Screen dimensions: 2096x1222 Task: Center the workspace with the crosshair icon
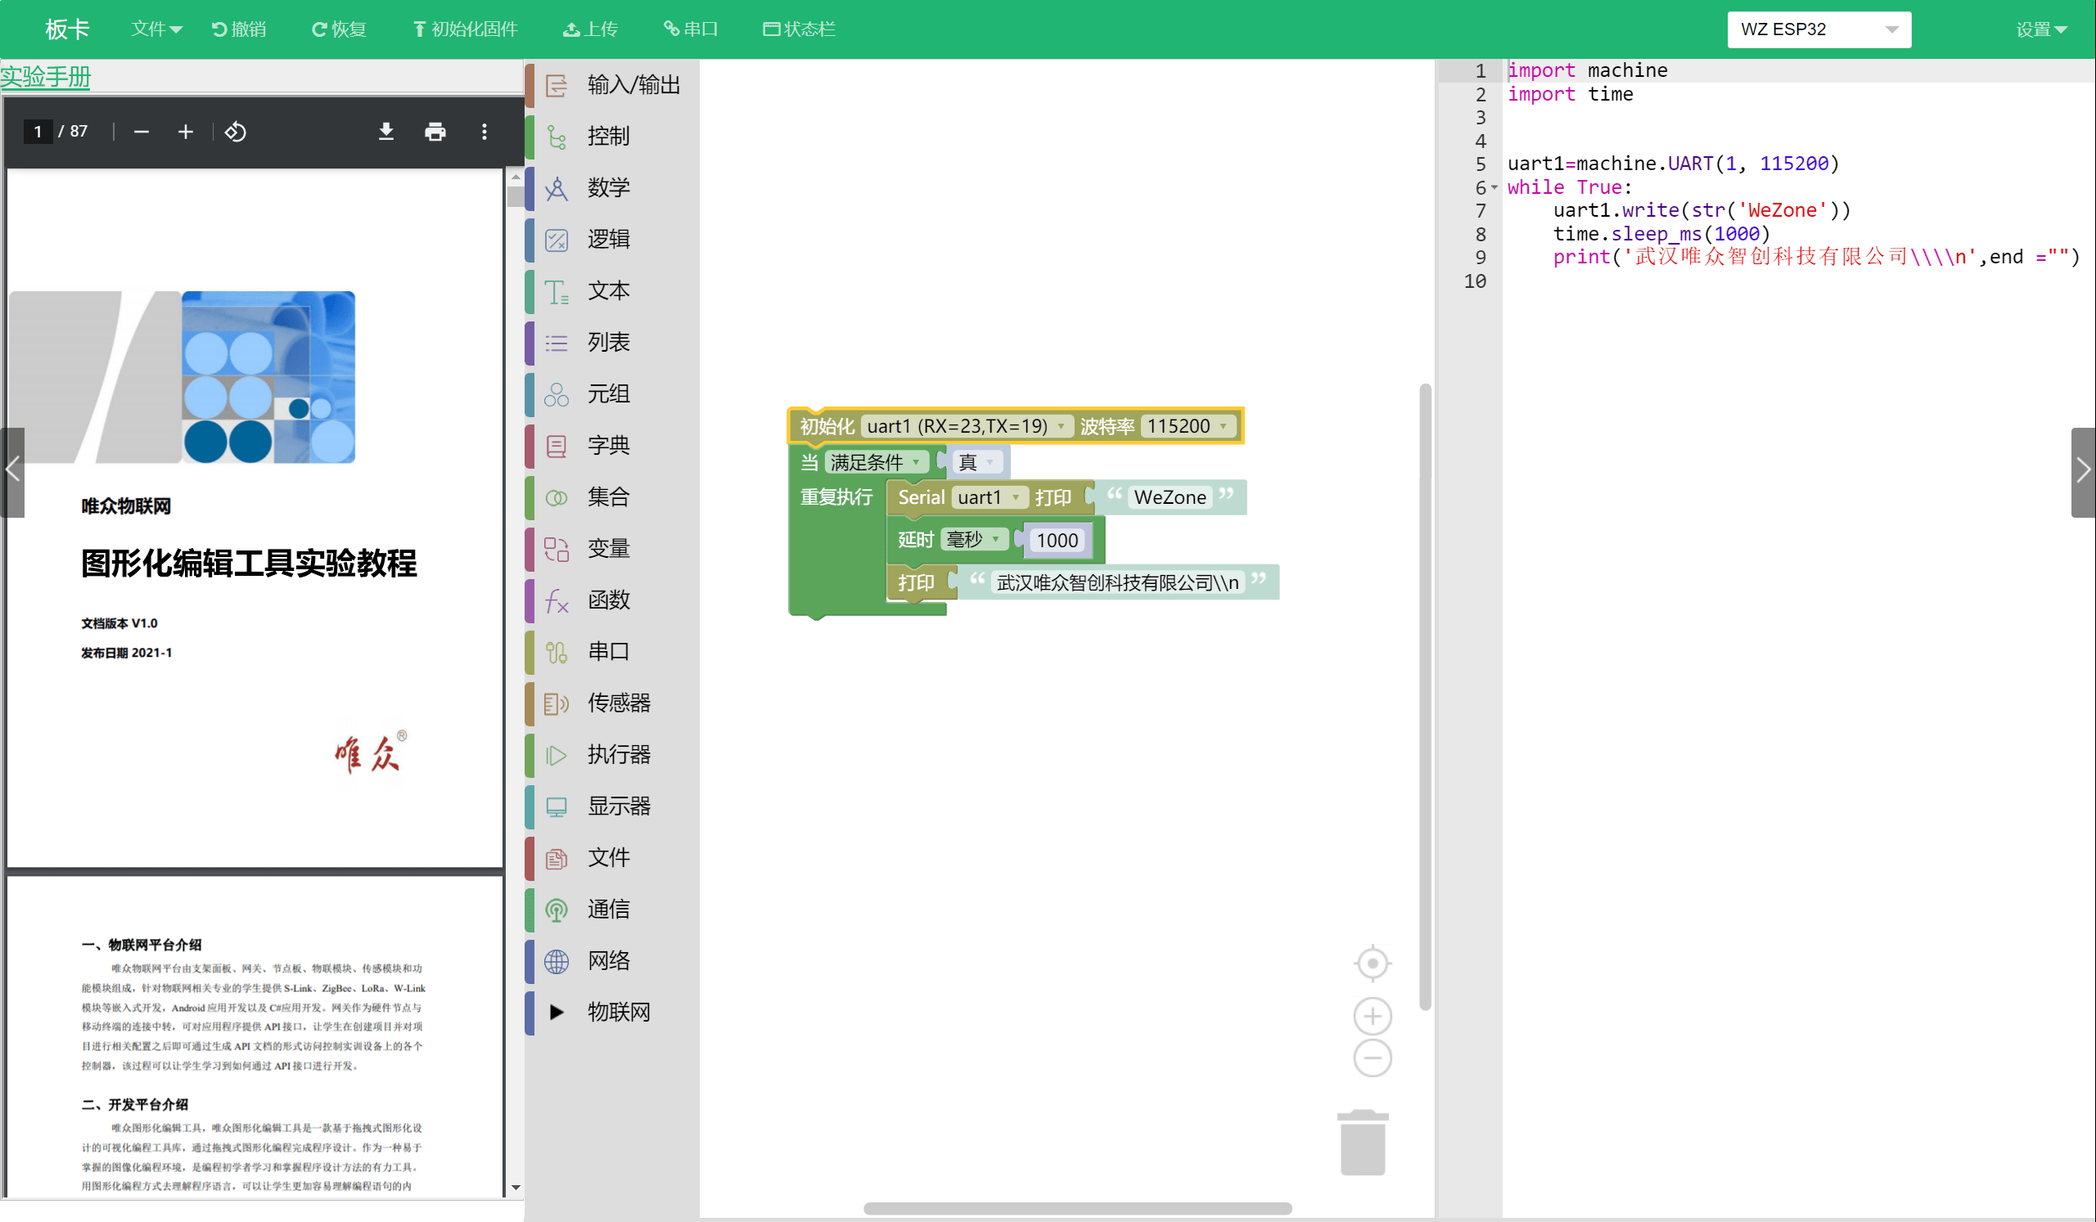pos(1373,964)
